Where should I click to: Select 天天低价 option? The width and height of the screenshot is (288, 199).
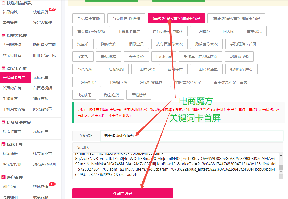136,57
